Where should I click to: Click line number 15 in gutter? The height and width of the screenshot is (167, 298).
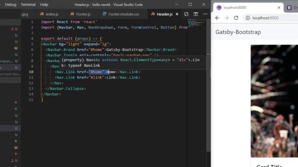(31, 100)
